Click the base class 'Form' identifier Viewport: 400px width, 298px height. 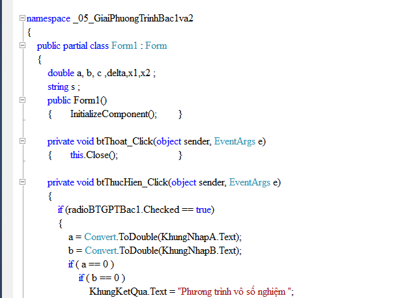[x=156, y=46]
